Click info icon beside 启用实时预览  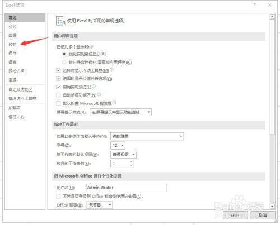click(x=94, y=87)
